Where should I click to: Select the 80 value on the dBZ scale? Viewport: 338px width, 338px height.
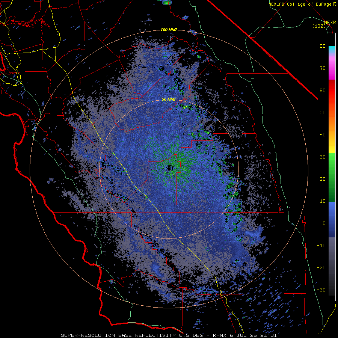pos(323,46)
